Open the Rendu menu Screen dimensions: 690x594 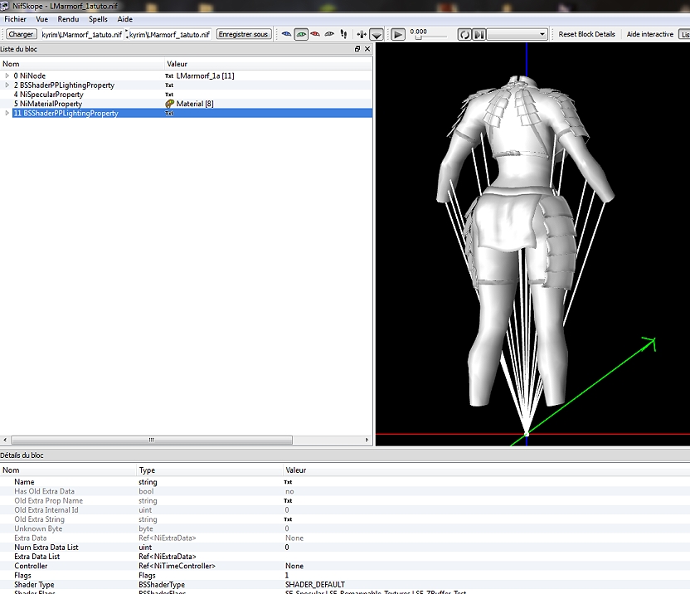[x=68, y=19]
